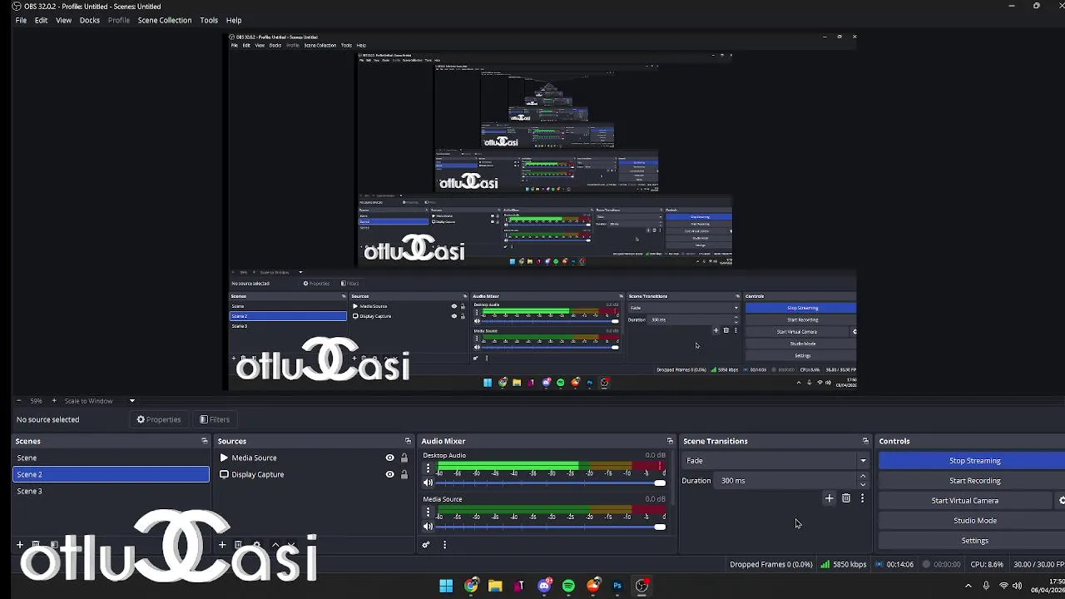Open the Docks menu
The width and height of the screenshot is (1065, 599).
[x=90, y=20]
